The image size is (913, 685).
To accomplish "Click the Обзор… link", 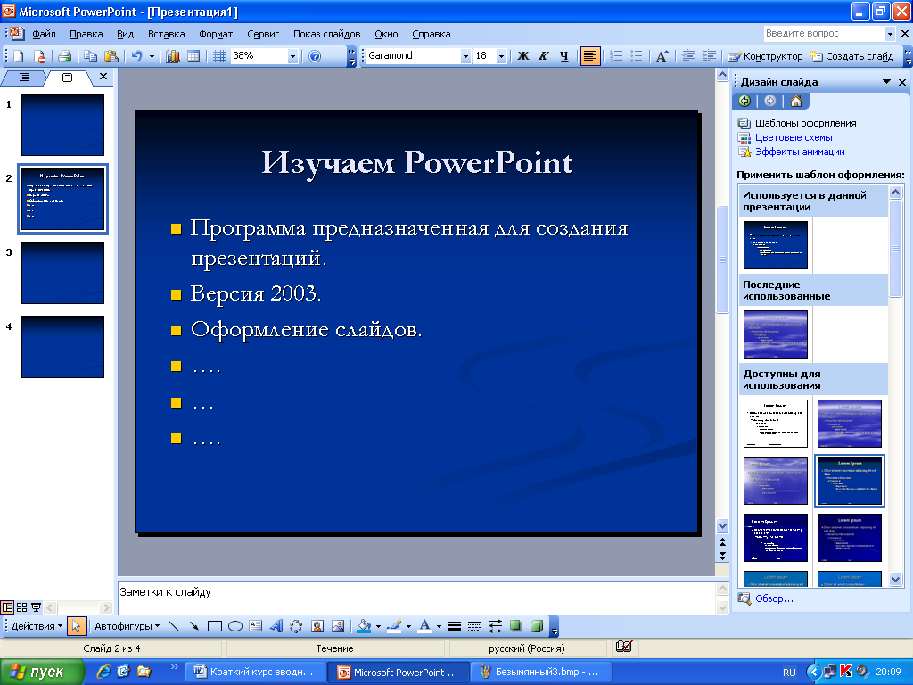I will click(x=774, y=598).
